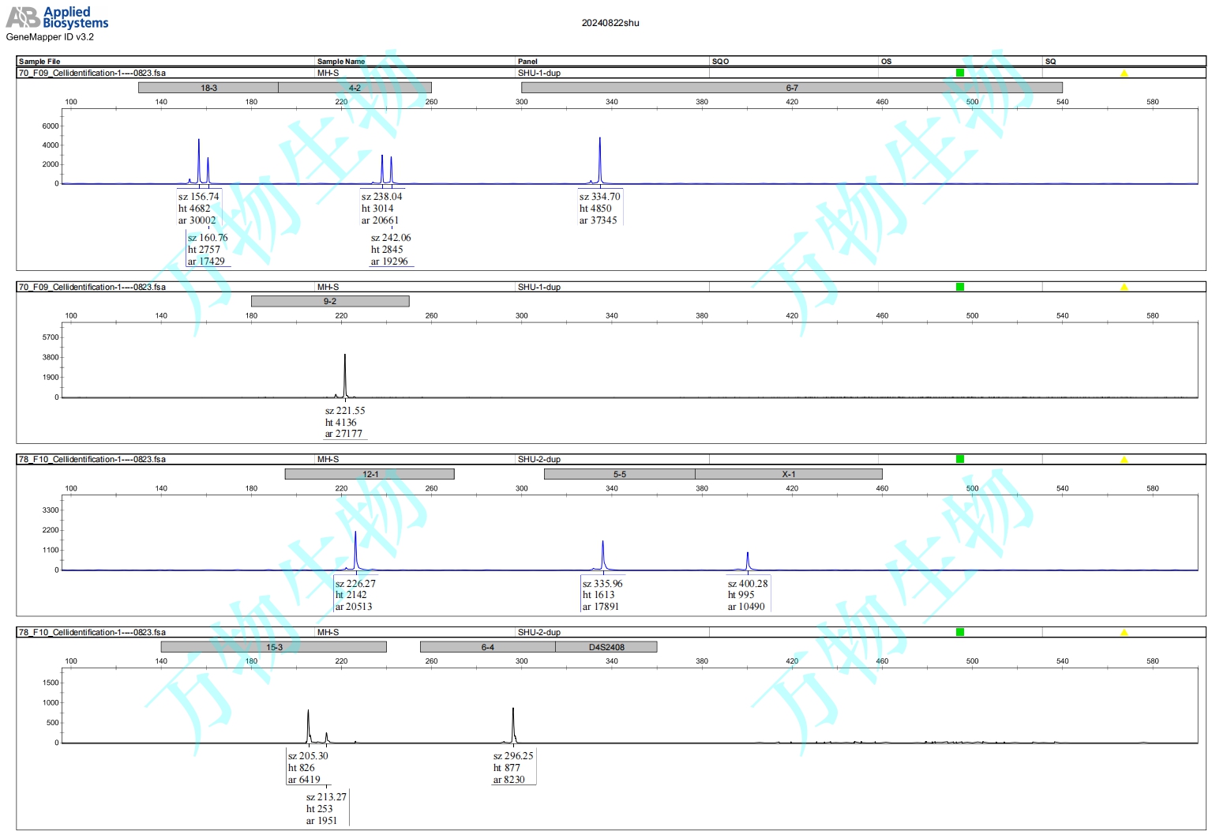The width and height of the screenshot is (1212, 839).
Task: Click the Panel column header
Action: [527, 61]
